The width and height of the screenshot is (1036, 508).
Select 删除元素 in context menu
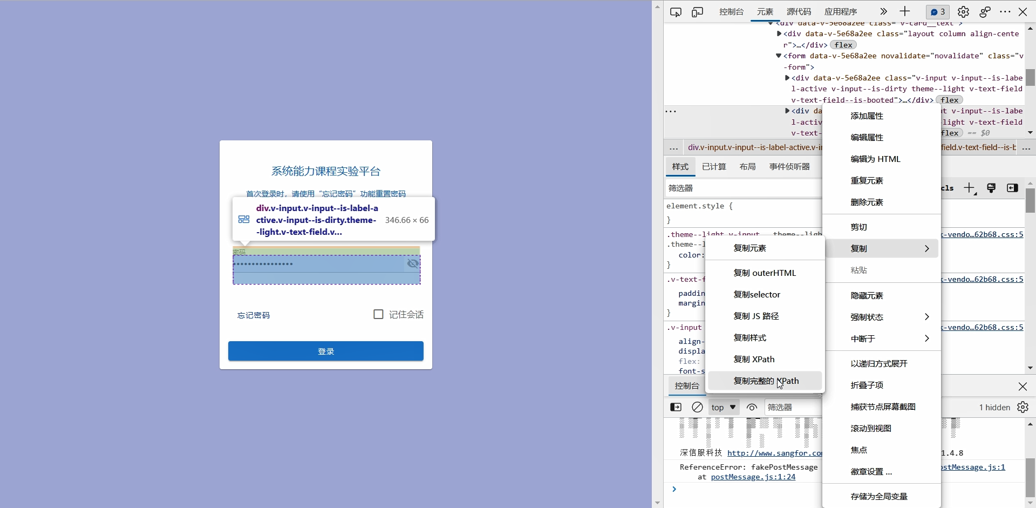882,202
